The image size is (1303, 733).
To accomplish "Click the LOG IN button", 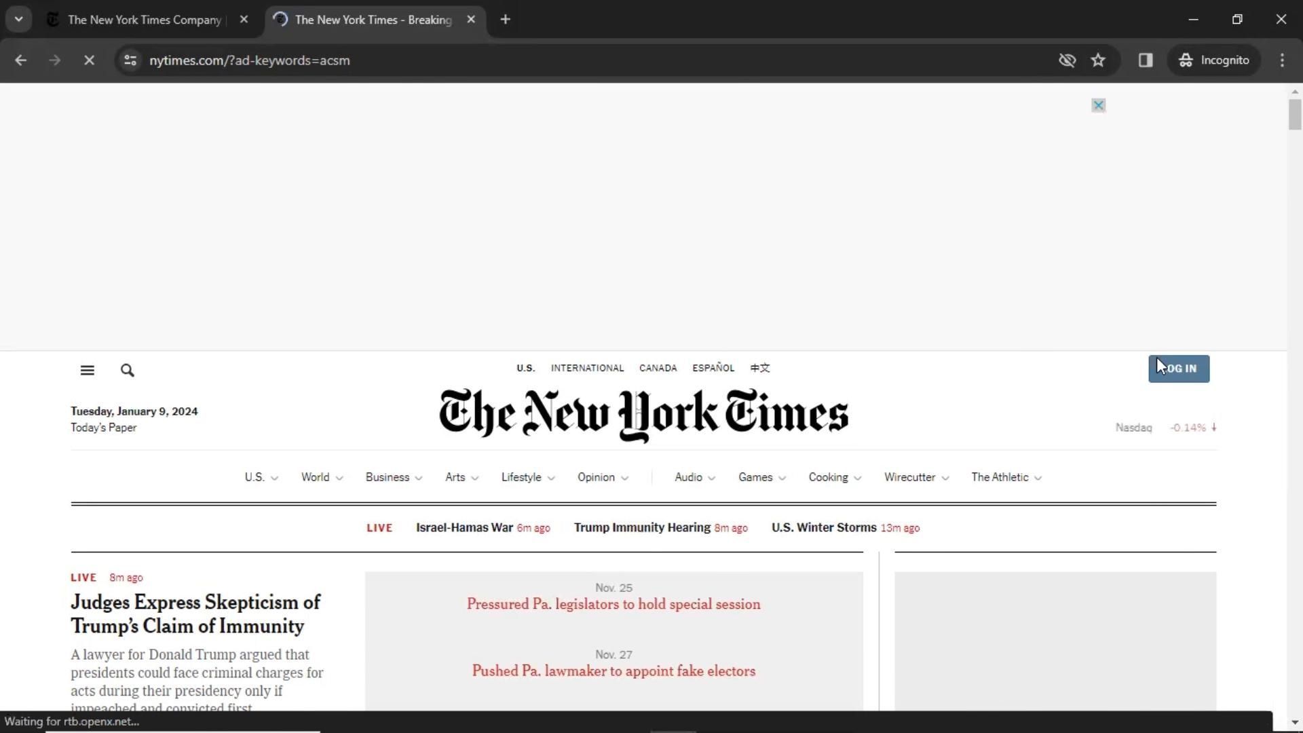I will (x=1178, y=369).
